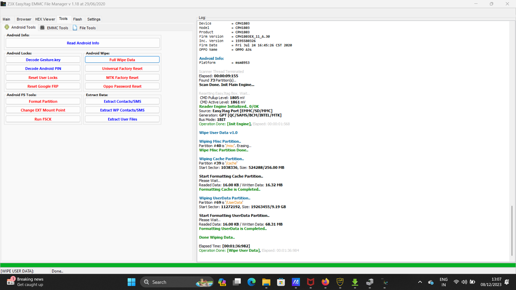Switch to the Browser tab
The height and width of the screenshot is (290, 516).
click(24, 19)
